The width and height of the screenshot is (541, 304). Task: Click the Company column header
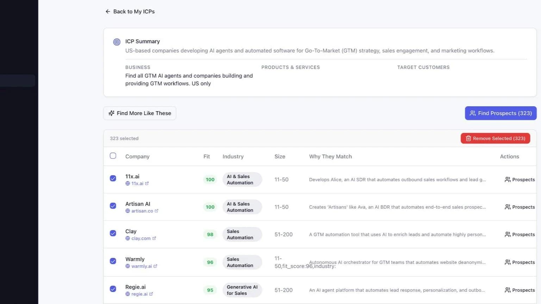137,157
